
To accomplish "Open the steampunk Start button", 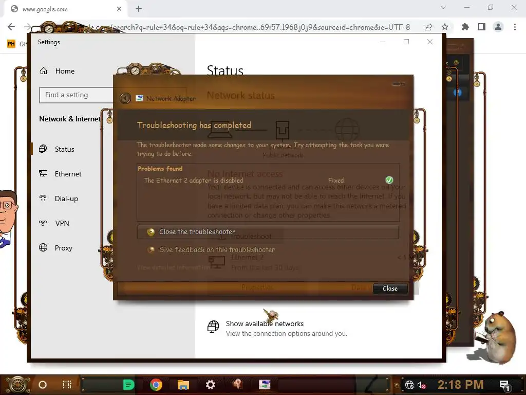I will pos(17,385).
